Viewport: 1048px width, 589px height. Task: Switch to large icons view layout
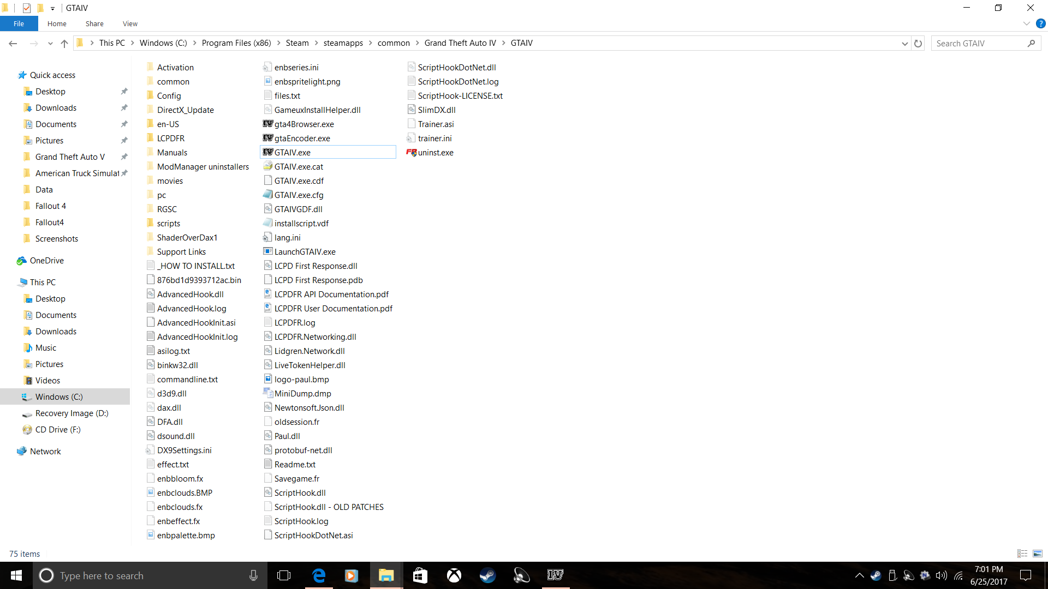point(1038,554)
